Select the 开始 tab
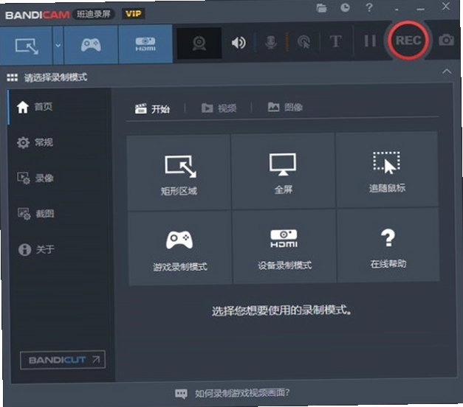463x407 pixels. (152, 109)
